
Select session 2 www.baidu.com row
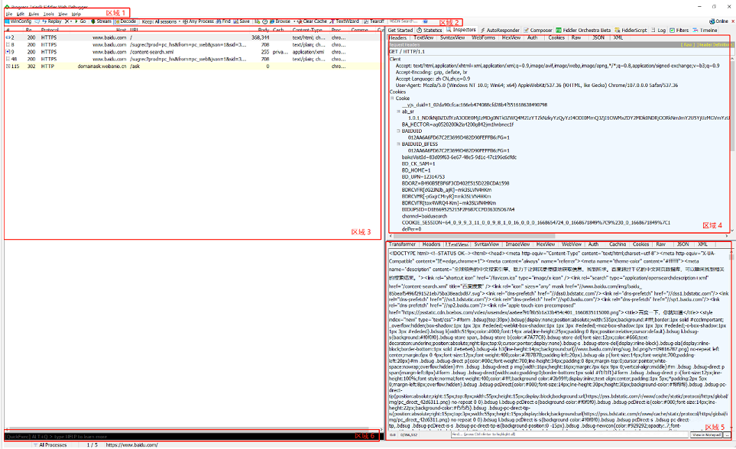coord(193,37)
